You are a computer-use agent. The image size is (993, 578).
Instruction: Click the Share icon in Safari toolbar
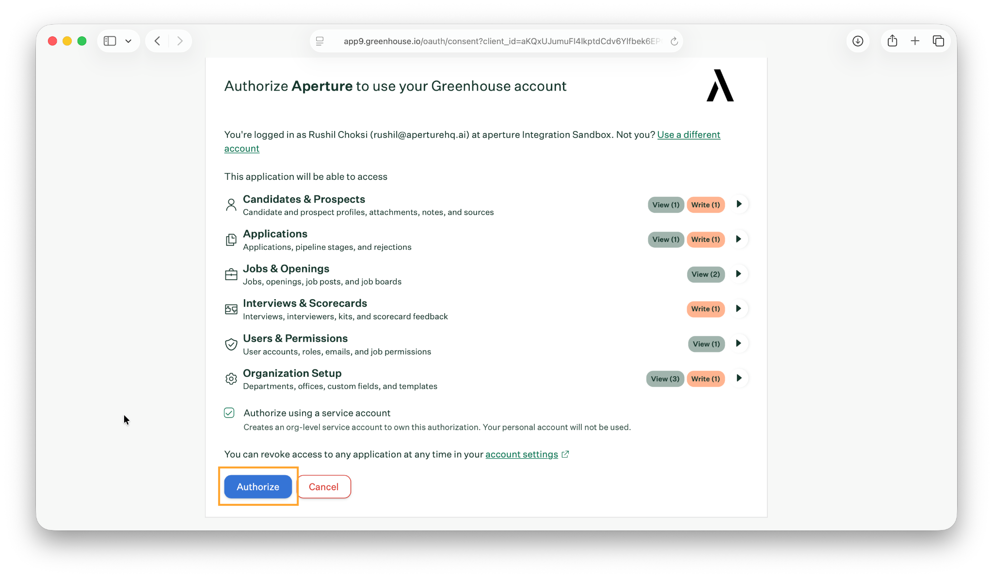coord(892,41)
